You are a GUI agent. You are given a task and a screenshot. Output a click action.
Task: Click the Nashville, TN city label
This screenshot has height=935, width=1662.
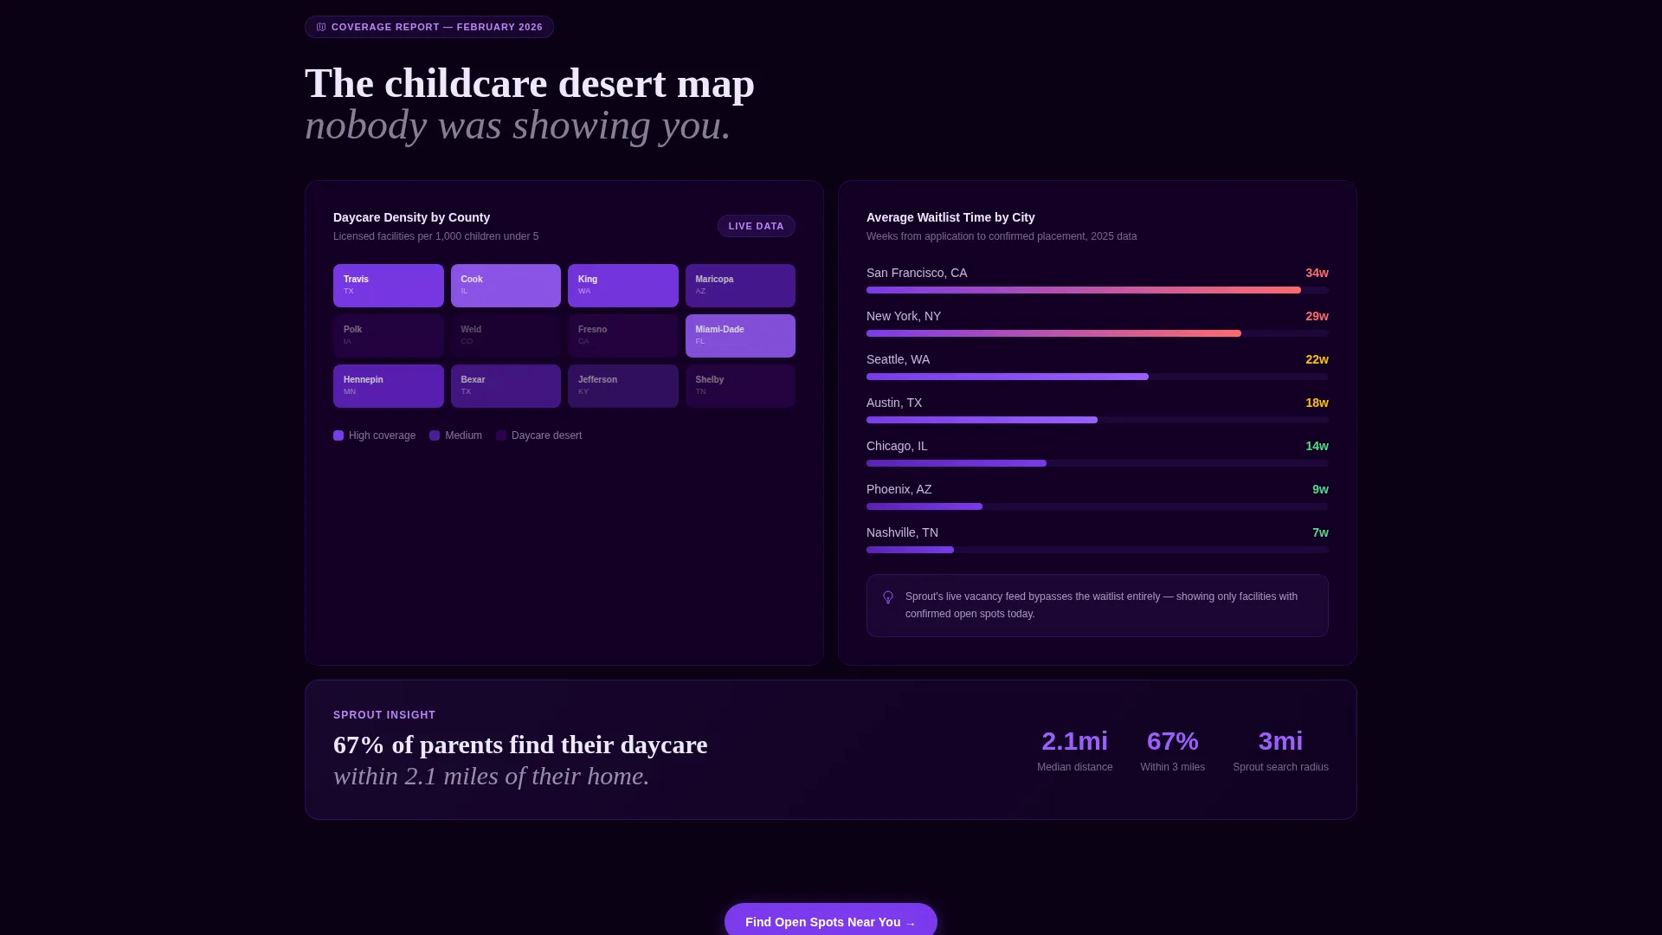[902, 532]
